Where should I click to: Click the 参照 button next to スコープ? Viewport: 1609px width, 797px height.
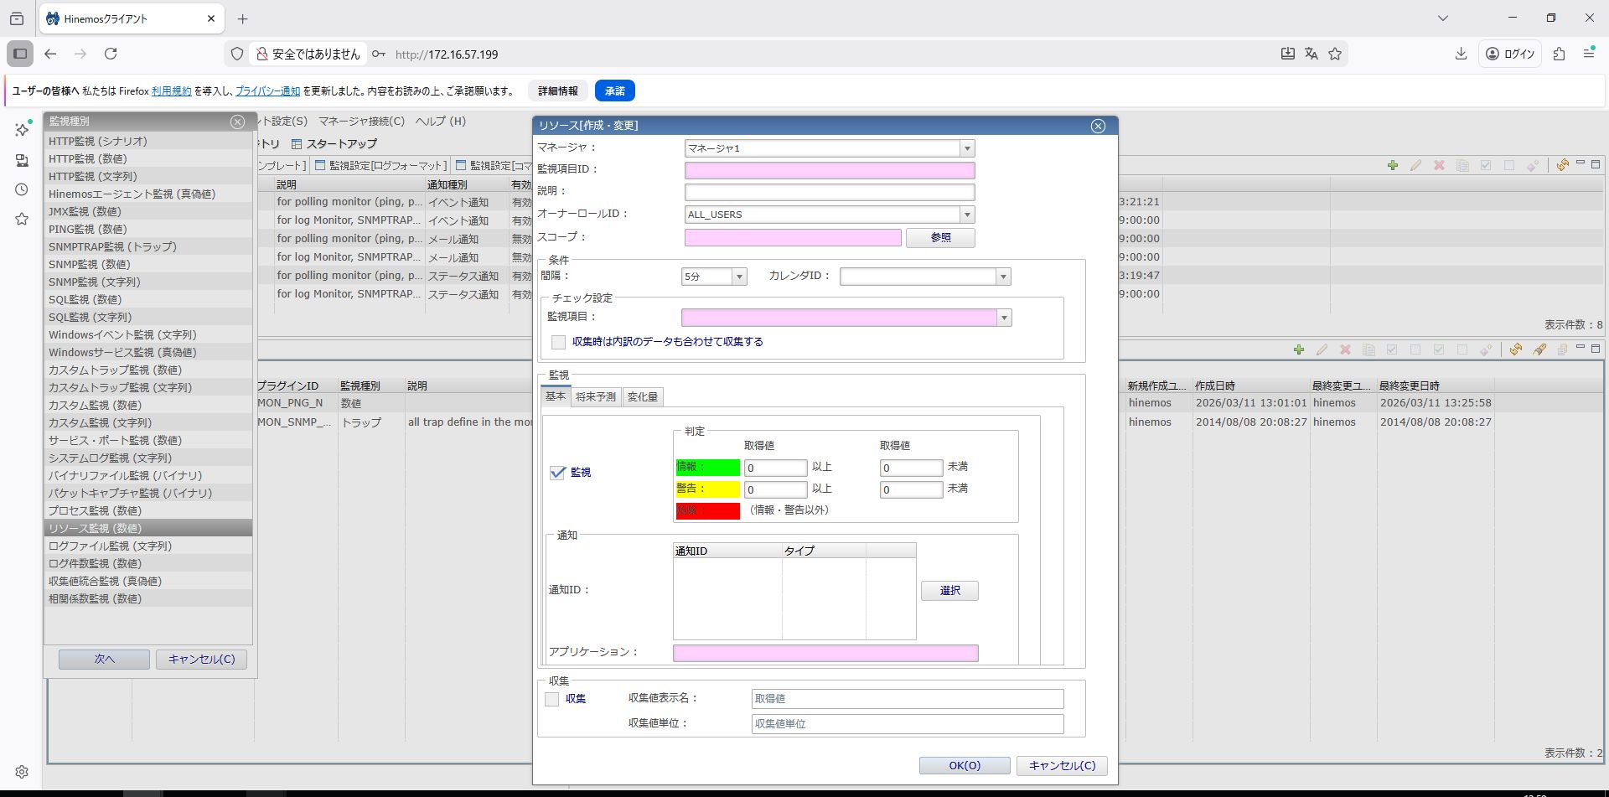(940, 238)
